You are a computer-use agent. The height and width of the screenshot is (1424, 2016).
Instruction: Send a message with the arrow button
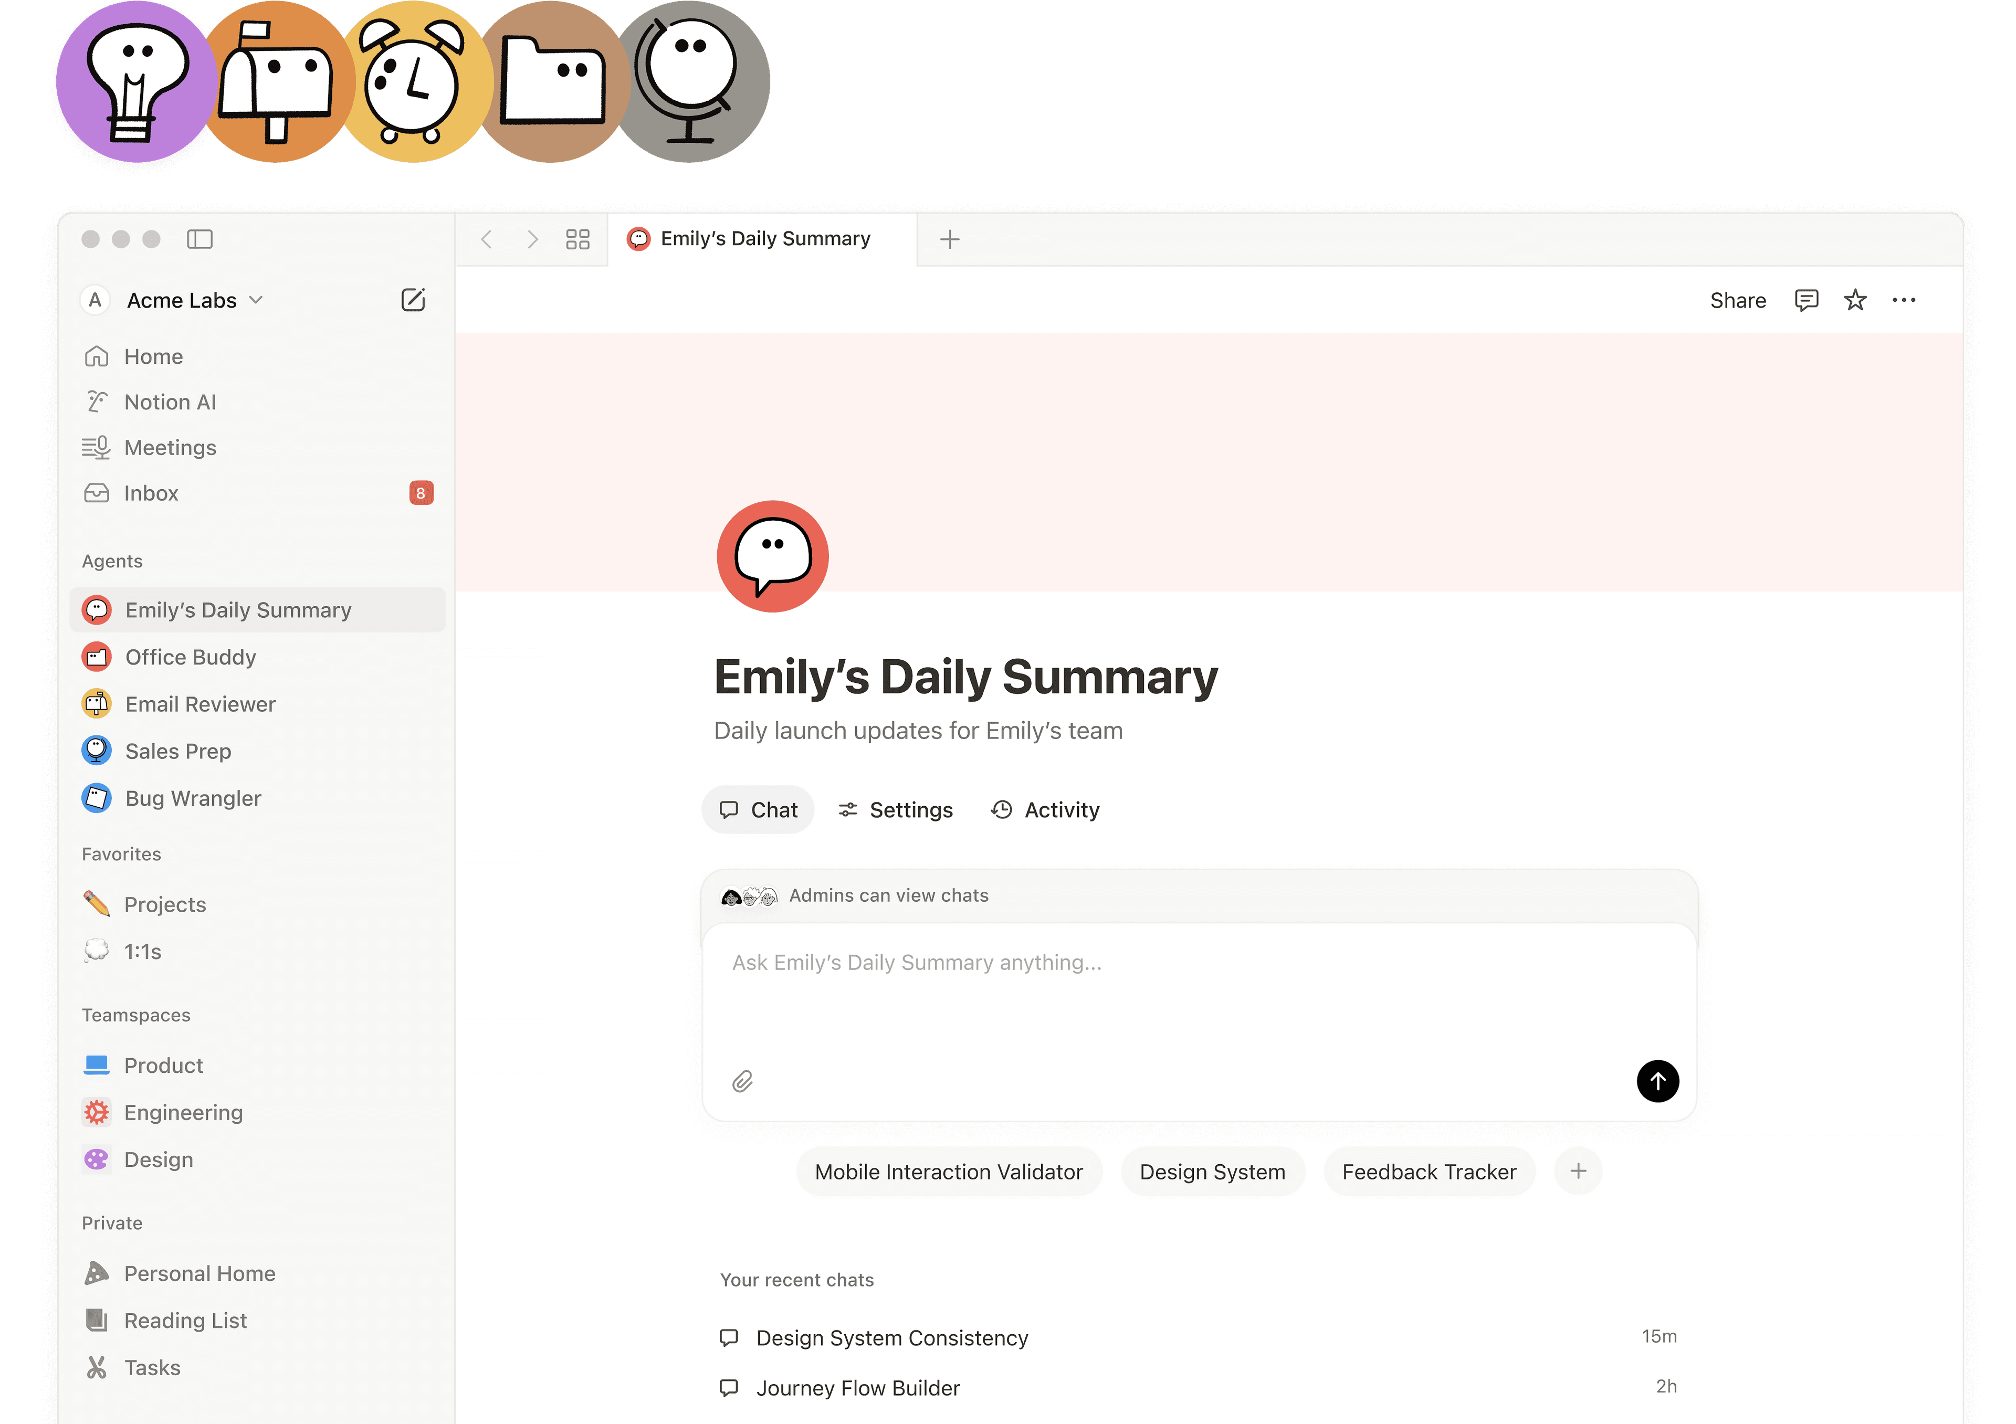click(1658, 1081)
